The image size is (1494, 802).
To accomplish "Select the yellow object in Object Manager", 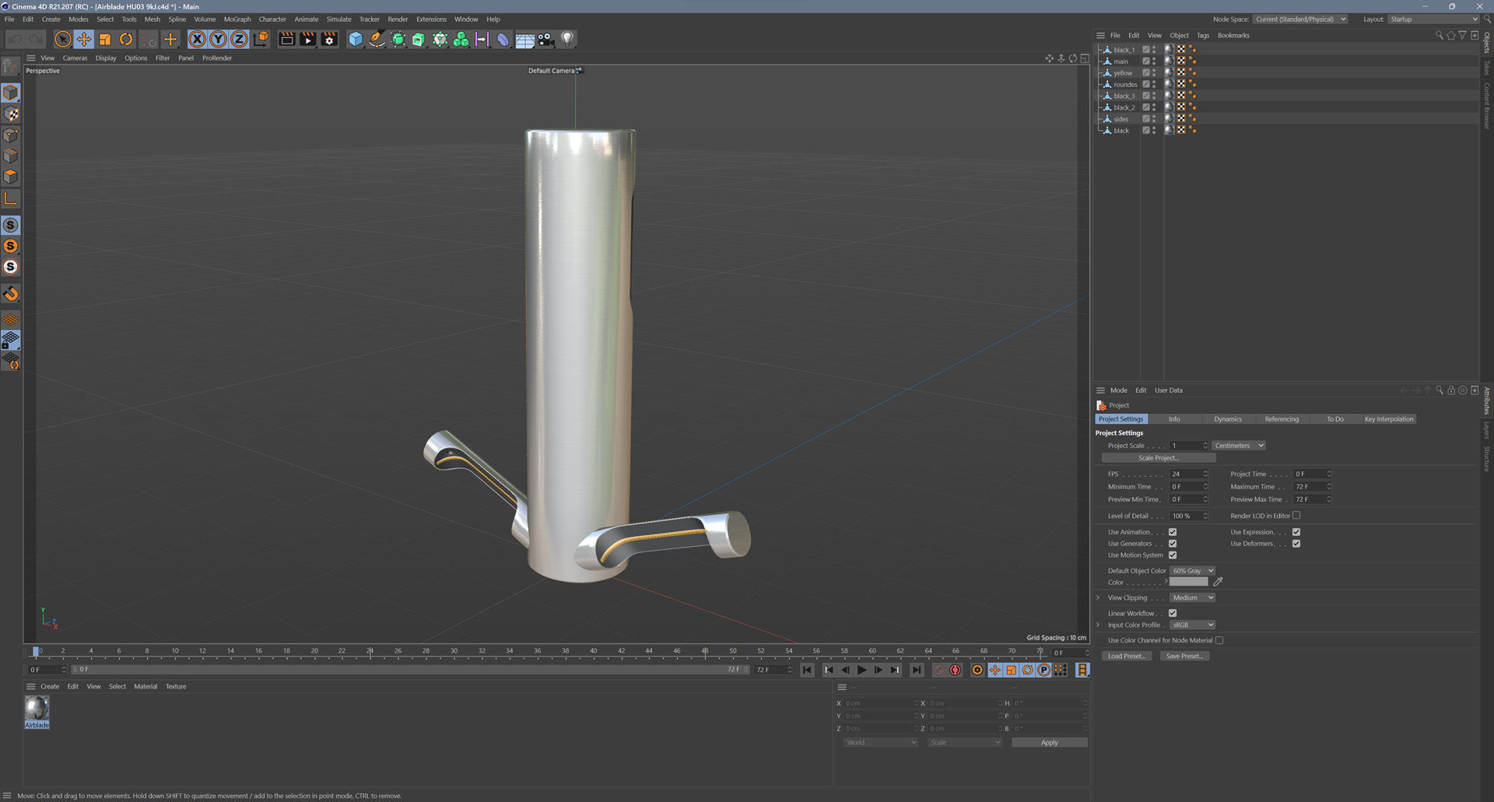I will coord(1122,73).
